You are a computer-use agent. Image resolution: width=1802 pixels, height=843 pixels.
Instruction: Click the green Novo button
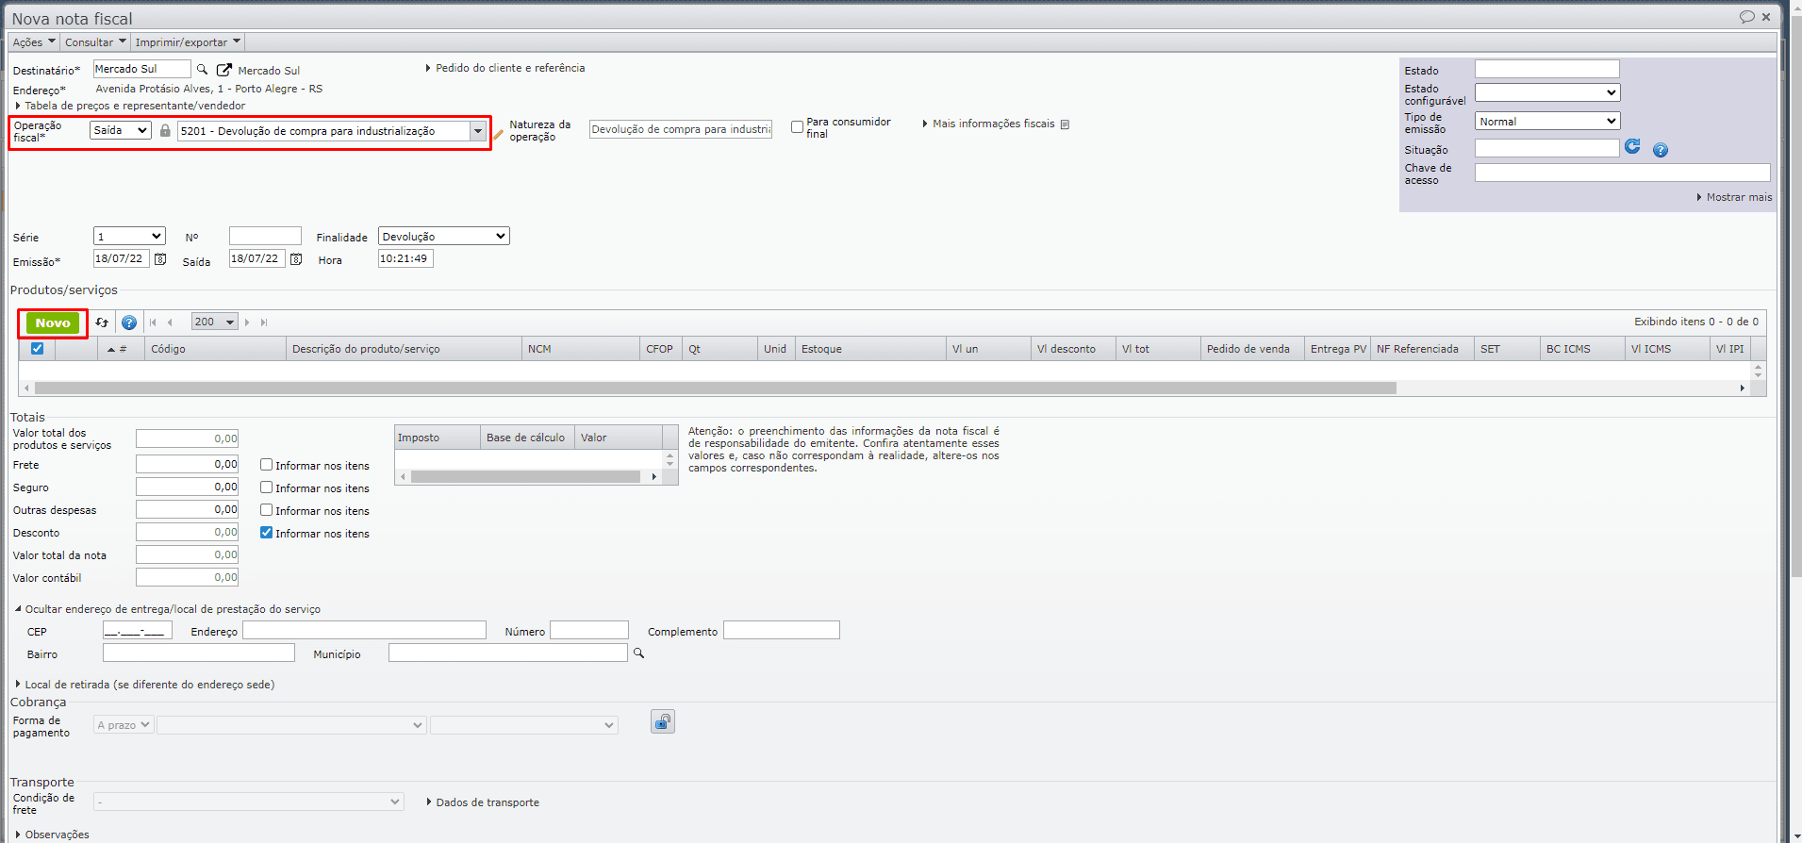[53, 322]
